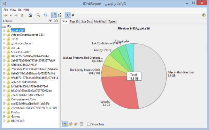The height and width of the screenshot is (130, 209).
Task: Click the cyan pie slice
Action: pos(131,53)
